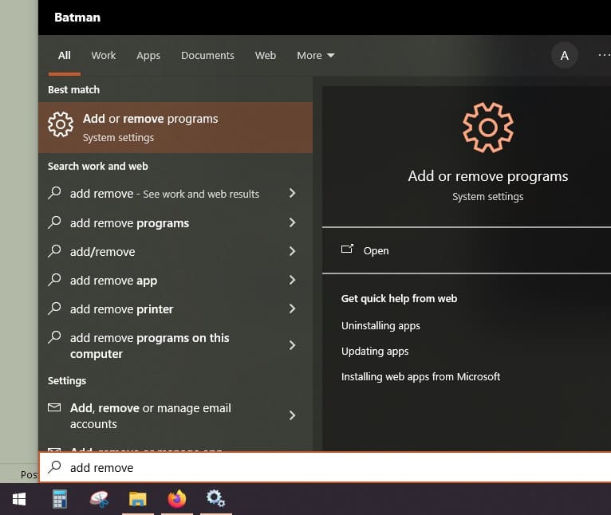Click the account avatar labeled A
611x515 pixels.
(564, 56)
